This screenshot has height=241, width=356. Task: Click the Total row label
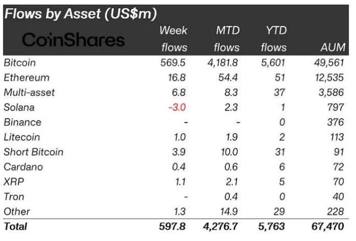[15, 226]
